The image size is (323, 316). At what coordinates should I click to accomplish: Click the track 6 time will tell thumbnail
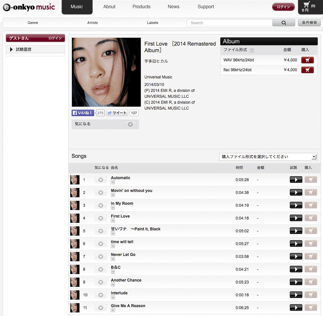(x=75, y=244)
